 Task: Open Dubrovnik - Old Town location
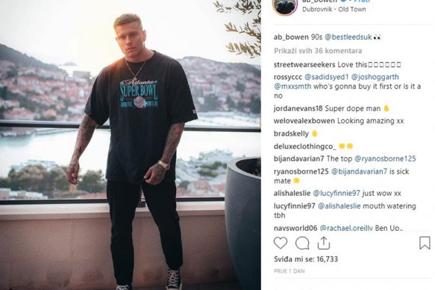tap(334, 9)
